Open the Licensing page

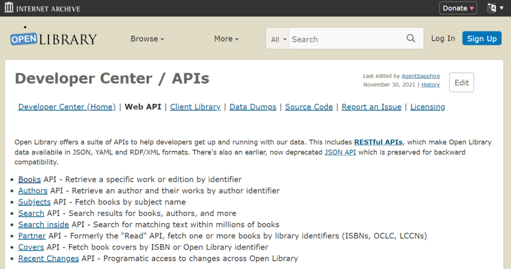click(x=428, y=107)
